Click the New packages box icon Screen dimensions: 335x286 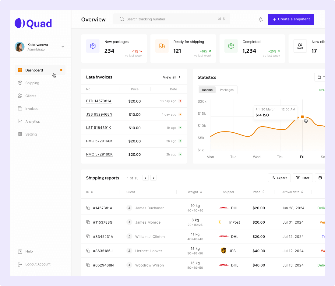point(93,46)
